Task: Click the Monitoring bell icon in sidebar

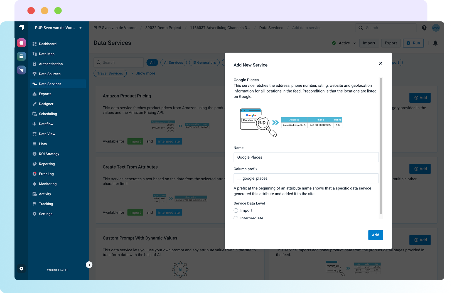Action: pos(35,184)
